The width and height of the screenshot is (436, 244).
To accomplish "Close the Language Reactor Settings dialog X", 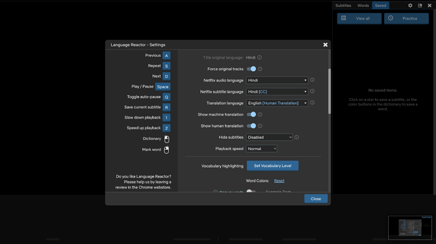I will (325, 45).
